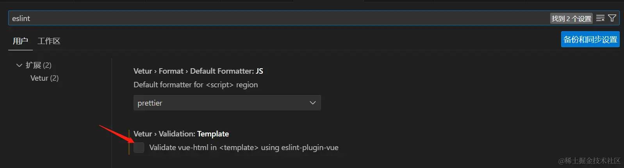Click the dropdown chevron in prettier selector
624x168 pixels.
[x=312, y=103]
